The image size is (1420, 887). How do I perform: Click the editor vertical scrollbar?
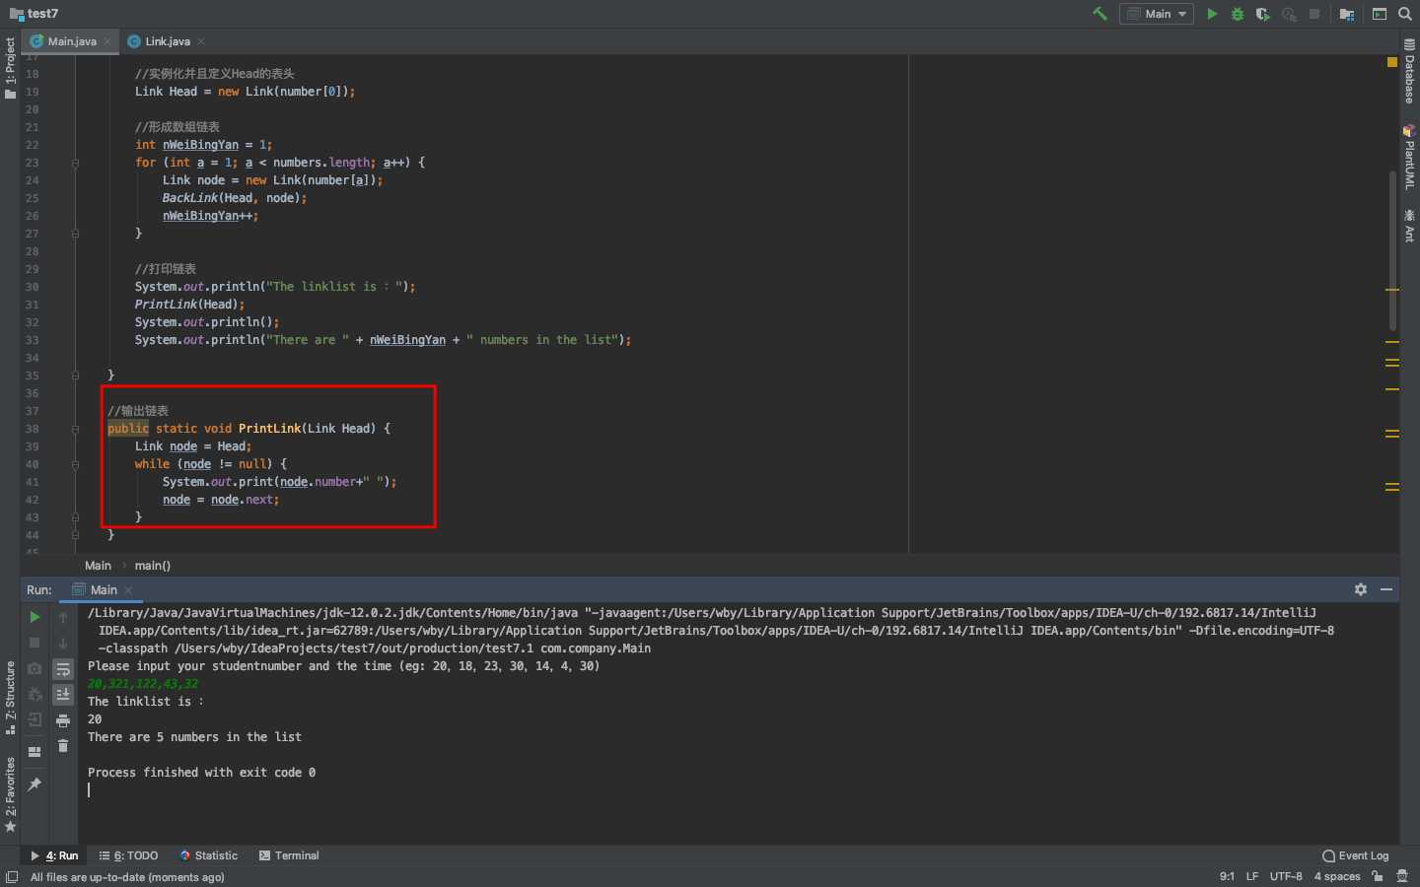1392,246
